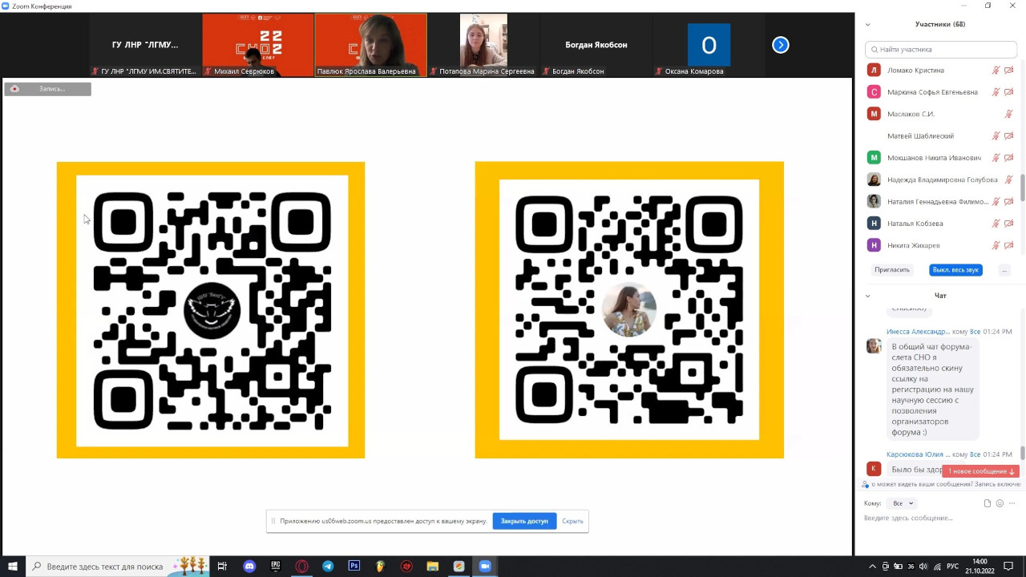This screenshot has height=577, width=1026.
Task: Click right QR code with portrait photo
Action: (629, 310)
